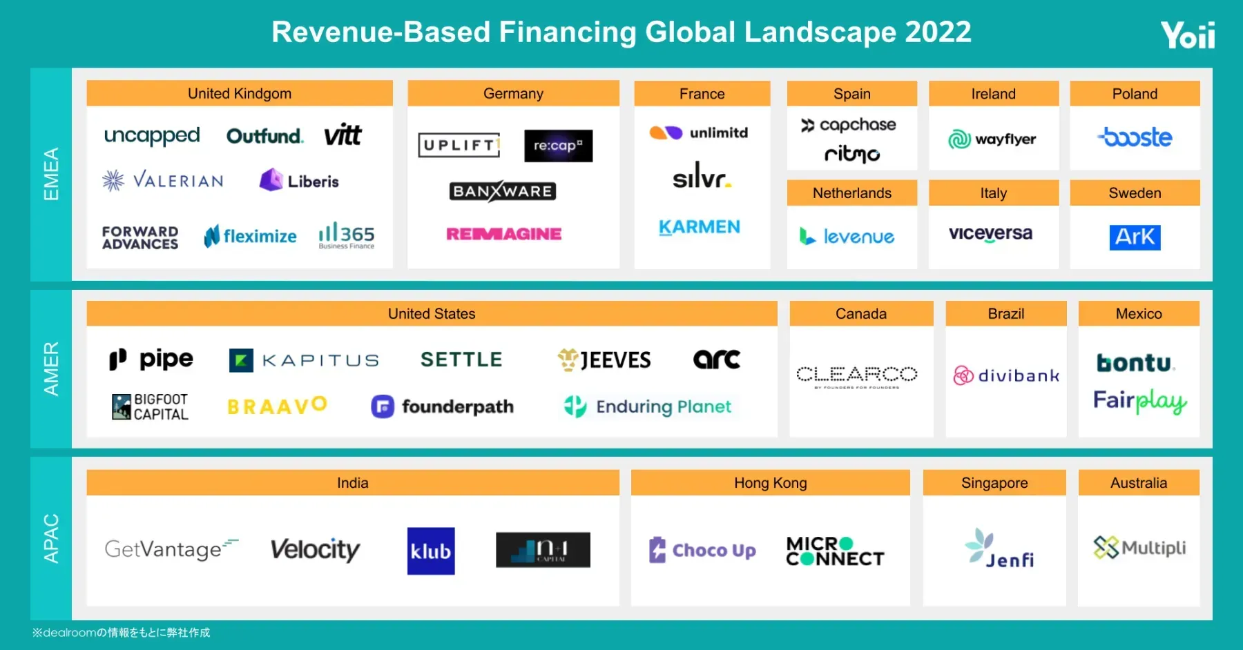Click the Singapore header
The height and width of the screenshot is (650, 1243).
pyautogui.click(x=994, y=482)
